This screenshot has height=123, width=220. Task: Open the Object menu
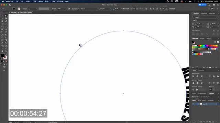coord(28,1)
